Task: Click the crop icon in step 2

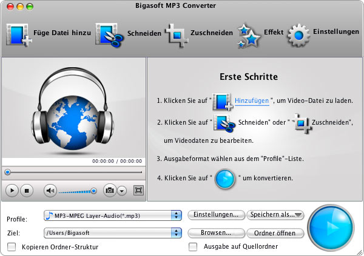Action: click(x=302, y=123)
